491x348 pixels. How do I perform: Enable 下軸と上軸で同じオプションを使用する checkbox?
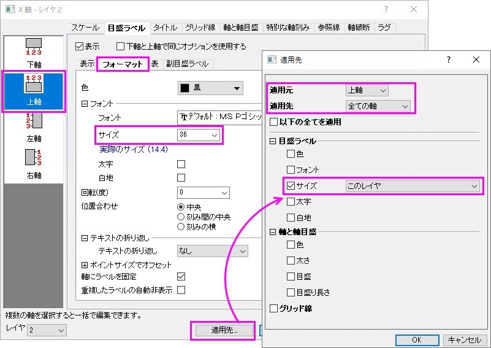[x=120, y=47]
